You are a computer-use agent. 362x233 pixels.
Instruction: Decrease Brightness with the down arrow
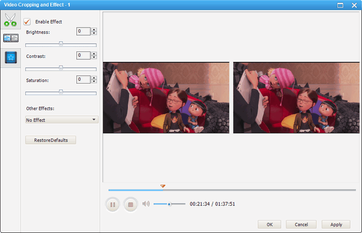tap(94, 33)
